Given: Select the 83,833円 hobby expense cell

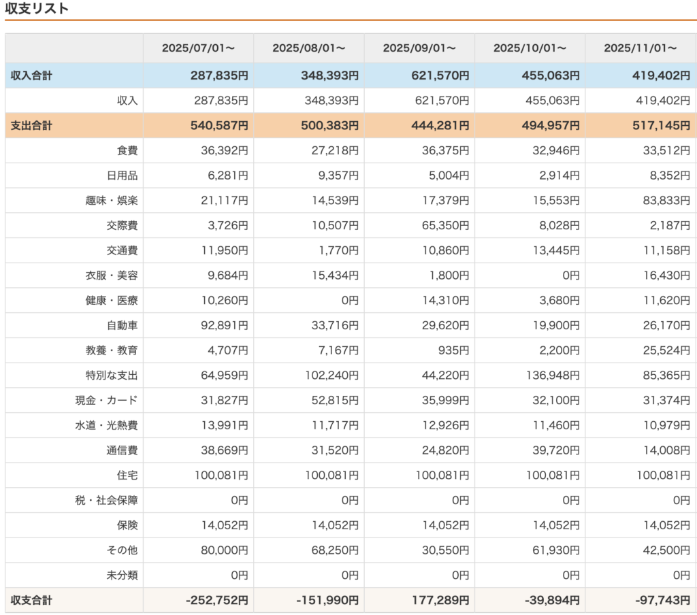Looking at the screenshot, I should (664, 200).
